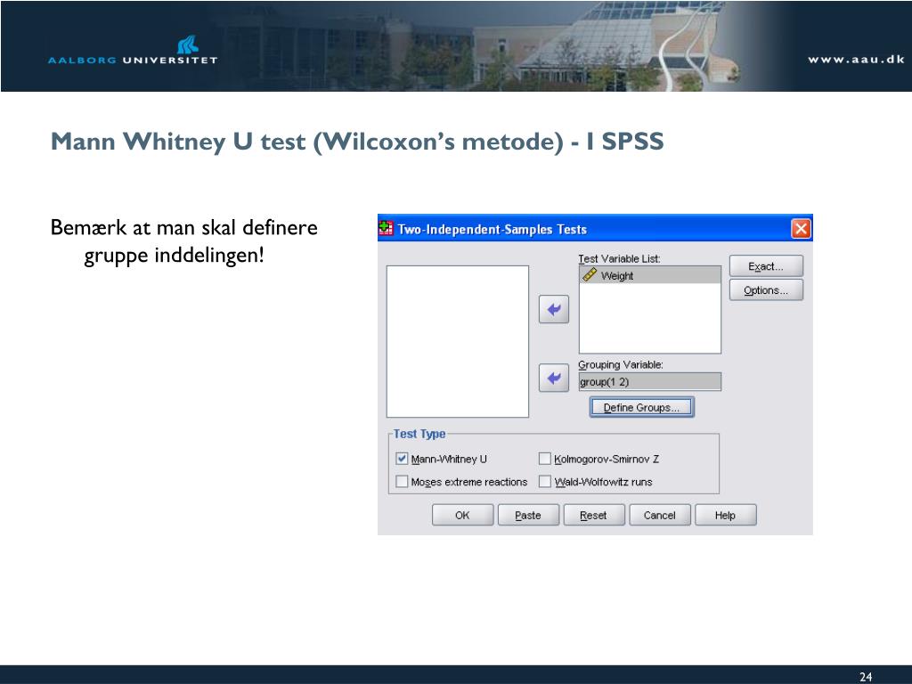Click the www.aau.dk link in header
The image size is (912, 684).
856,59
